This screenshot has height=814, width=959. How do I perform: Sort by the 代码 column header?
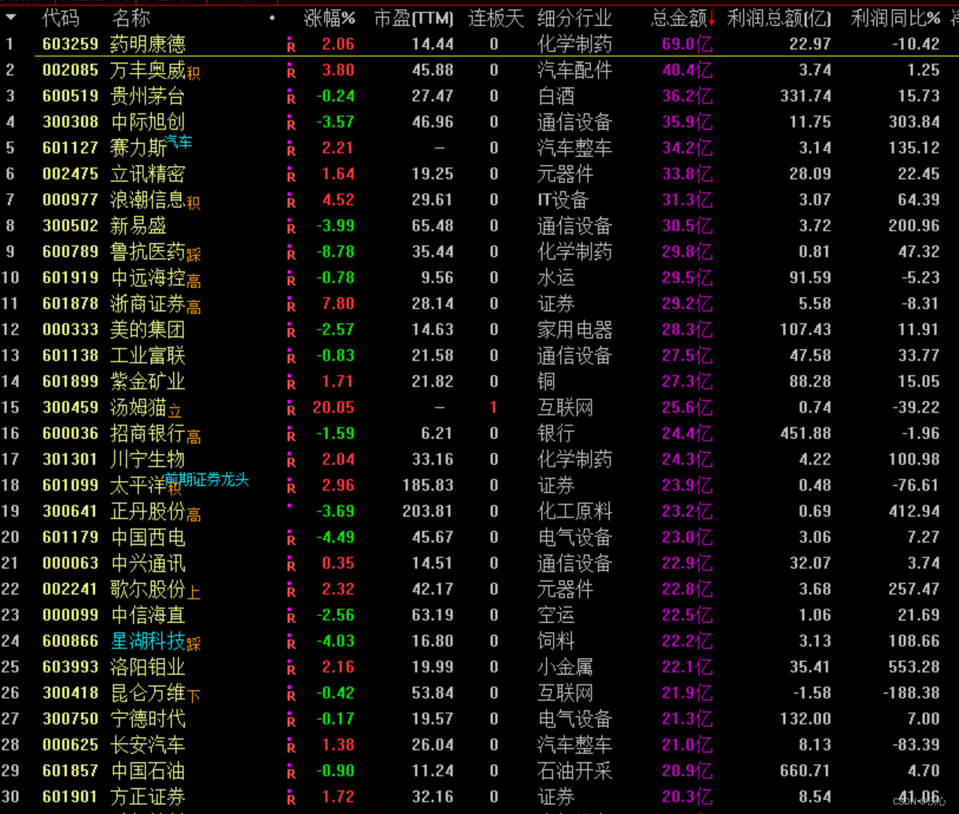click(x=61, y=18)
